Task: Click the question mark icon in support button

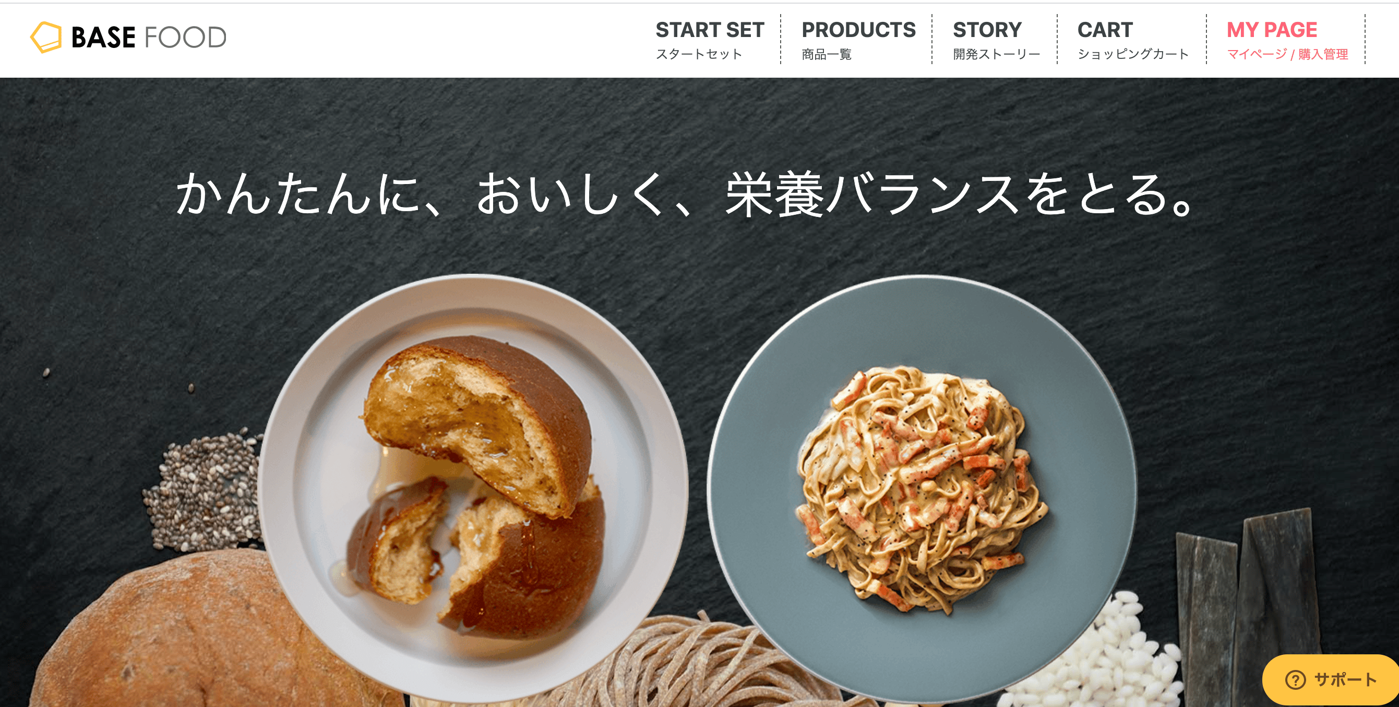Action: pyautogui.click(x=1295, y=680)
